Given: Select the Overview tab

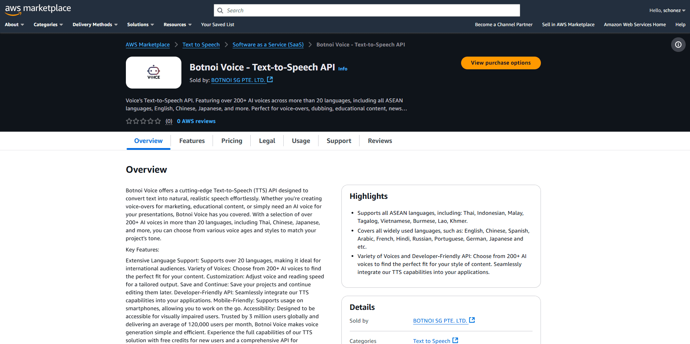Looking at the screenshot, I should 148,141.
